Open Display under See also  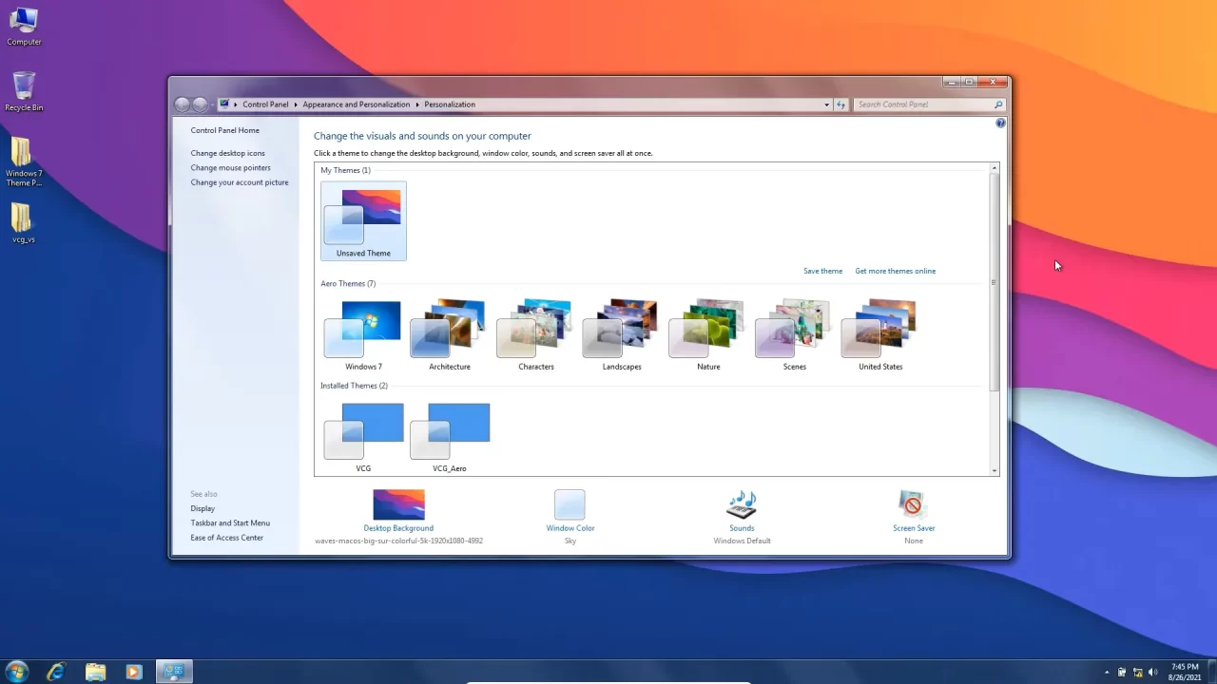click(203, 508)
